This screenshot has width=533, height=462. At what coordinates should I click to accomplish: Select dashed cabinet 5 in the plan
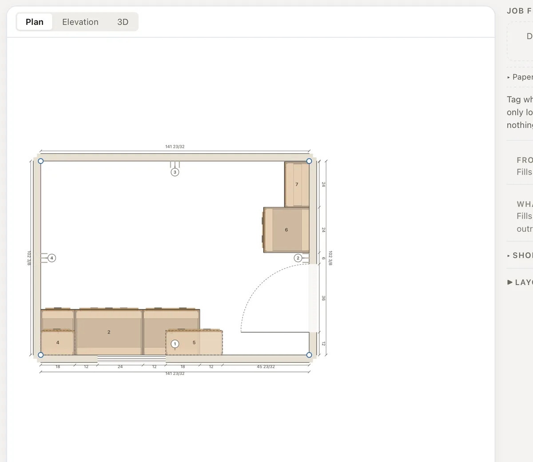[x=194, y=343]
